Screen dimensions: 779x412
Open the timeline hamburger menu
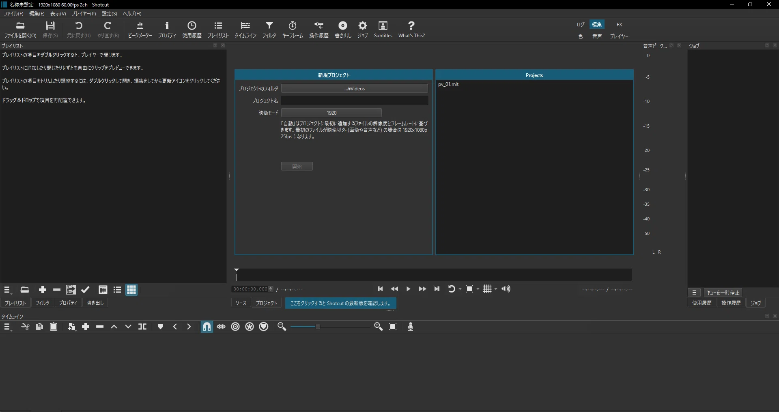(7, 327)
